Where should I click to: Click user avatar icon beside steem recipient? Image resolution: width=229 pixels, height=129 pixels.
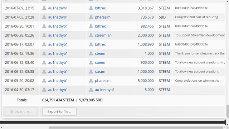tap(91, 63)
